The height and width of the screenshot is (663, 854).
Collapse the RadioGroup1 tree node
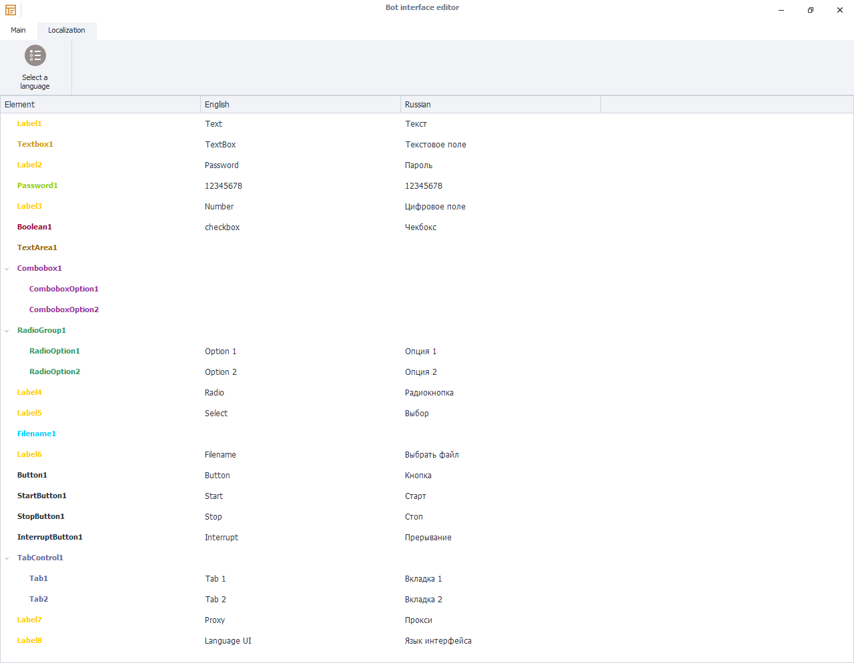pyautogui.click(x=7, y=331)
